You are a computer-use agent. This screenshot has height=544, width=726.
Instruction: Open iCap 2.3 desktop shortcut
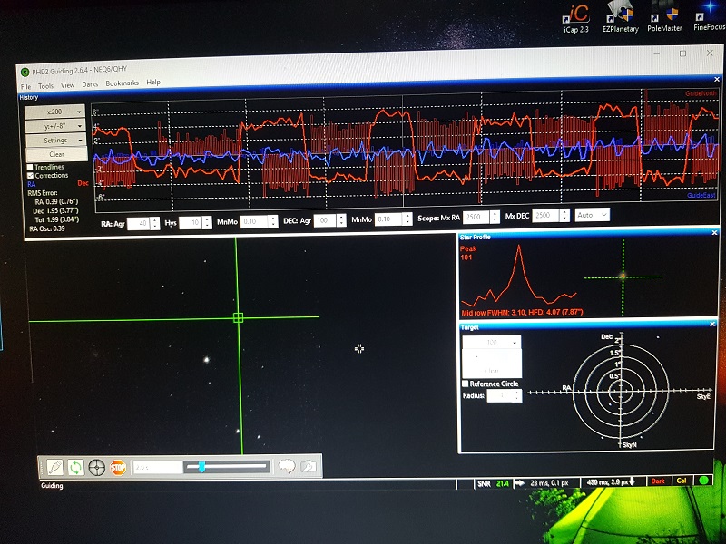[x=578, y=18]
